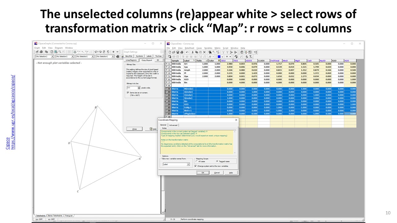Select the Tagged cases radio button
The image size is (397, 223).
click(217, 161)
